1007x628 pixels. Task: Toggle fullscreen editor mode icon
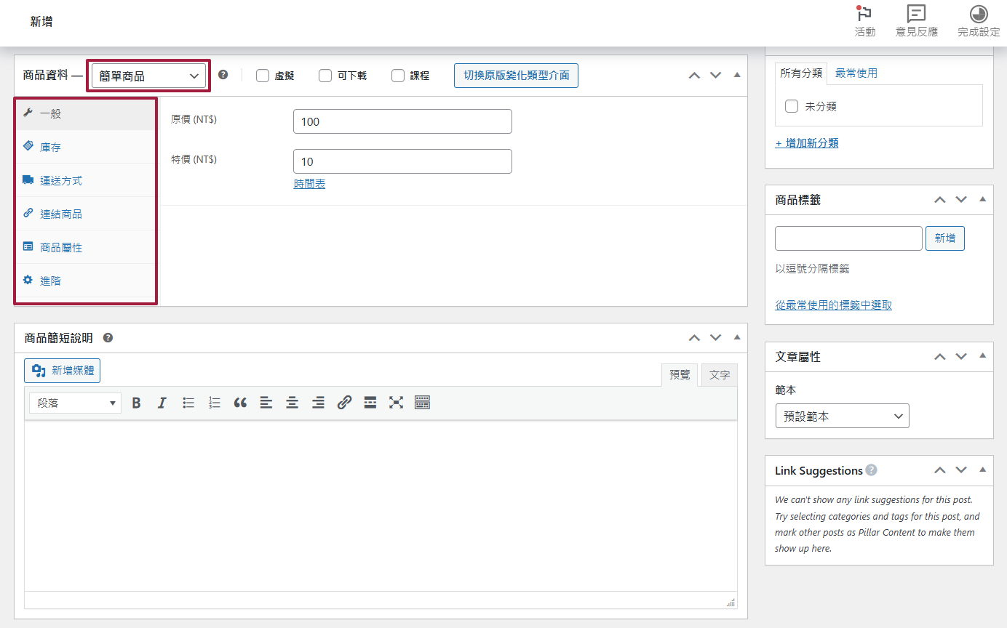click(x=396, y=403)
